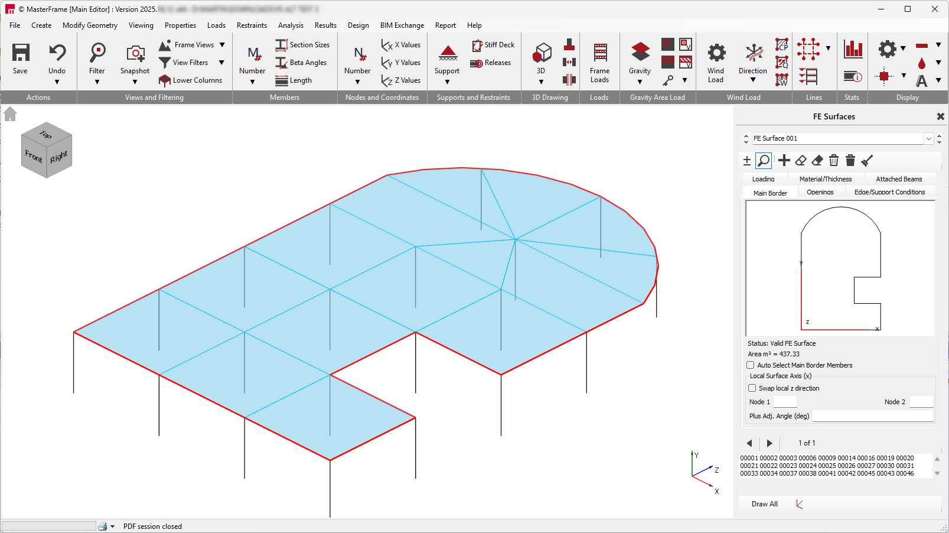
Task: Toggle Auto Select Main Border Members
Action: tap(751, 365)
